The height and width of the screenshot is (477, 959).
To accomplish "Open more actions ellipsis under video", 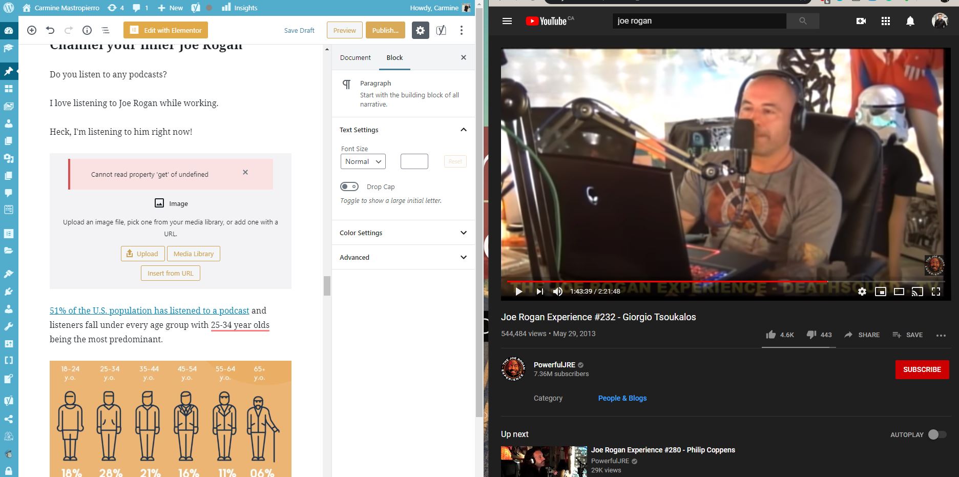I will (x=941, y=335).
